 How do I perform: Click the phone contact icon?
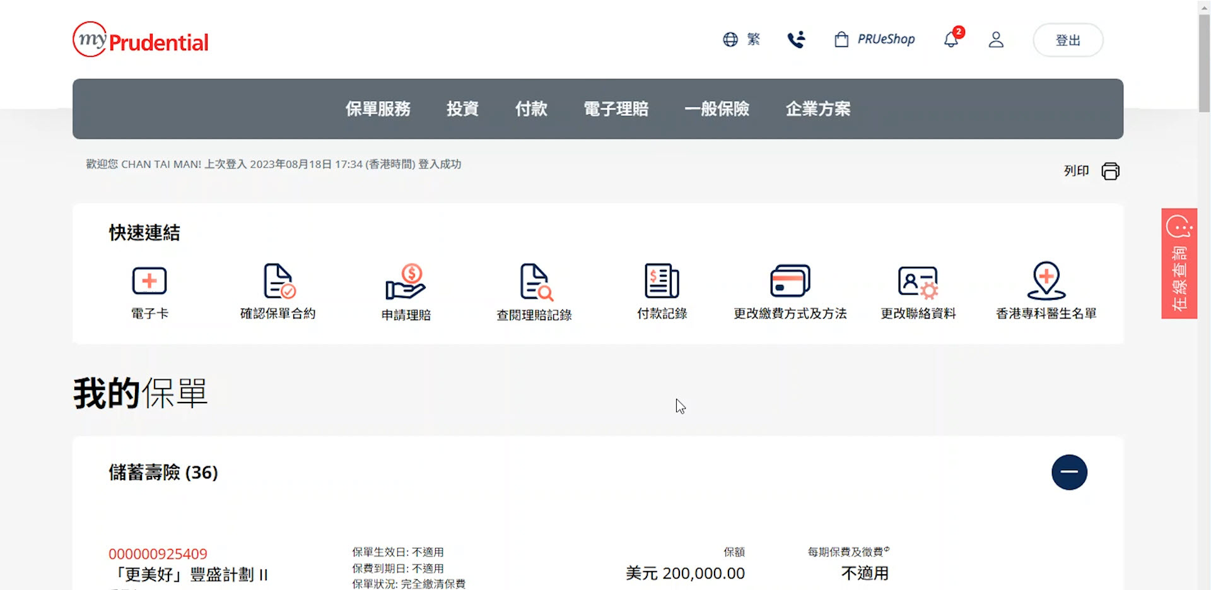pos(797,40)
